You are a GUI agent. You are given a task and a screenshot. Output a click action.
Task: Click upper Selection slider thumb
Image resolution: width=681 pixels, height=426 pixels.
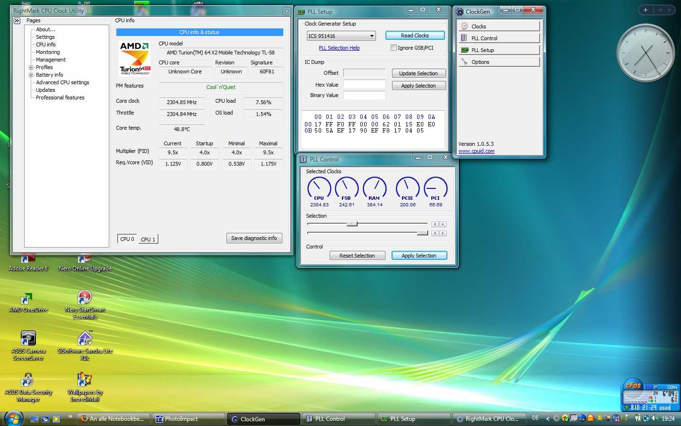pyautogui.click(x=352, y=224)
